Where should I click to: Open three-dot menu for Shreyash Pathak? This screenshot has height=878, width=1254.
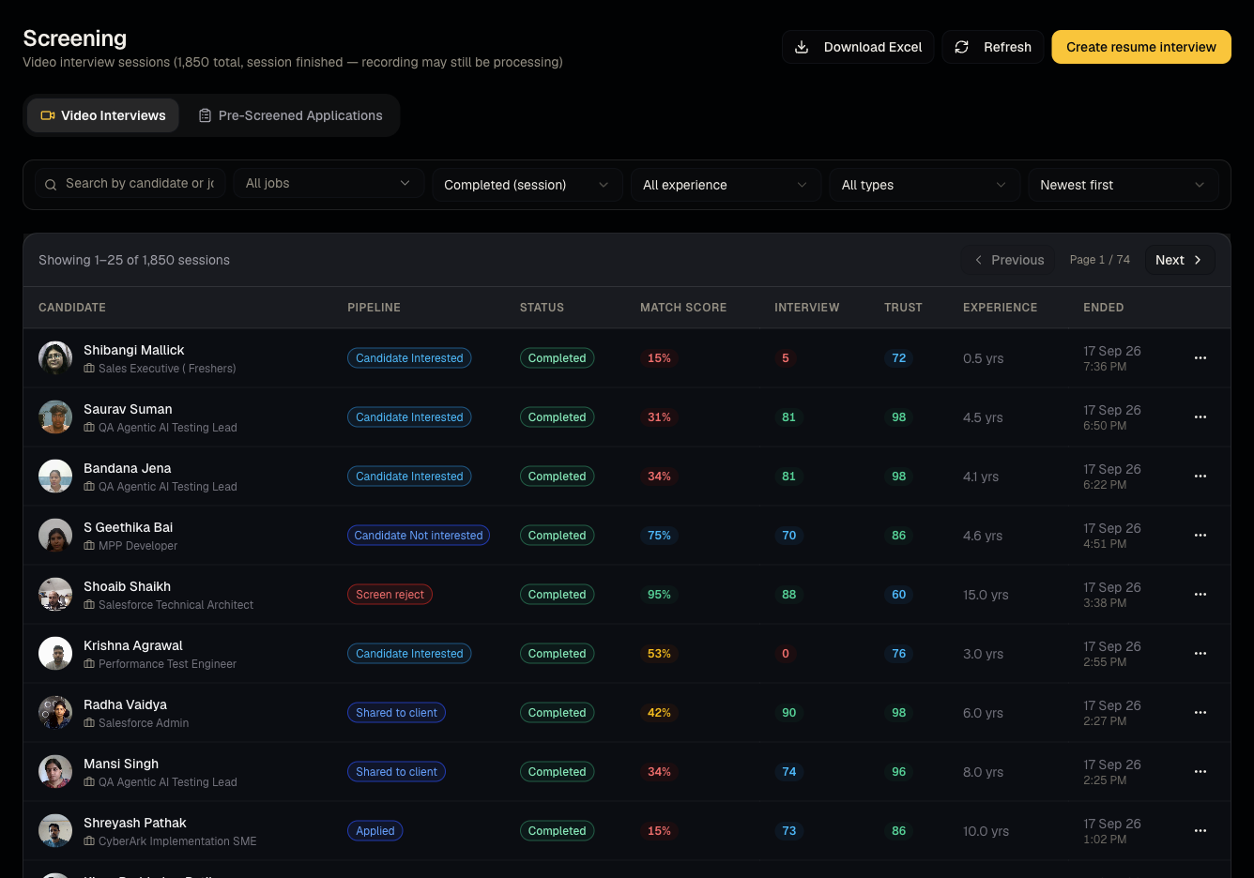pyautogui.click(x=1200, y=831)
